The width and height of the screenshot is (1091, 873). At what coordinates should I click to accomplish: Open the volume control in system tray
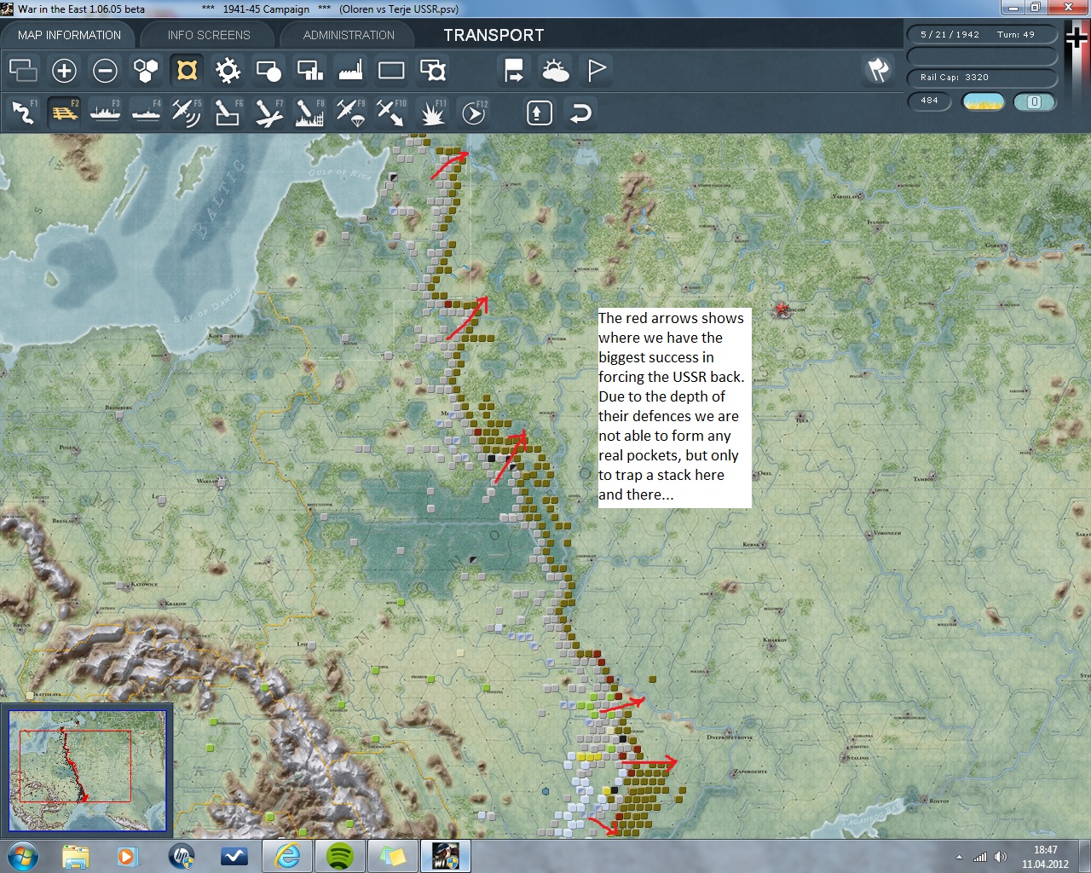click(x=1000, y=857)
